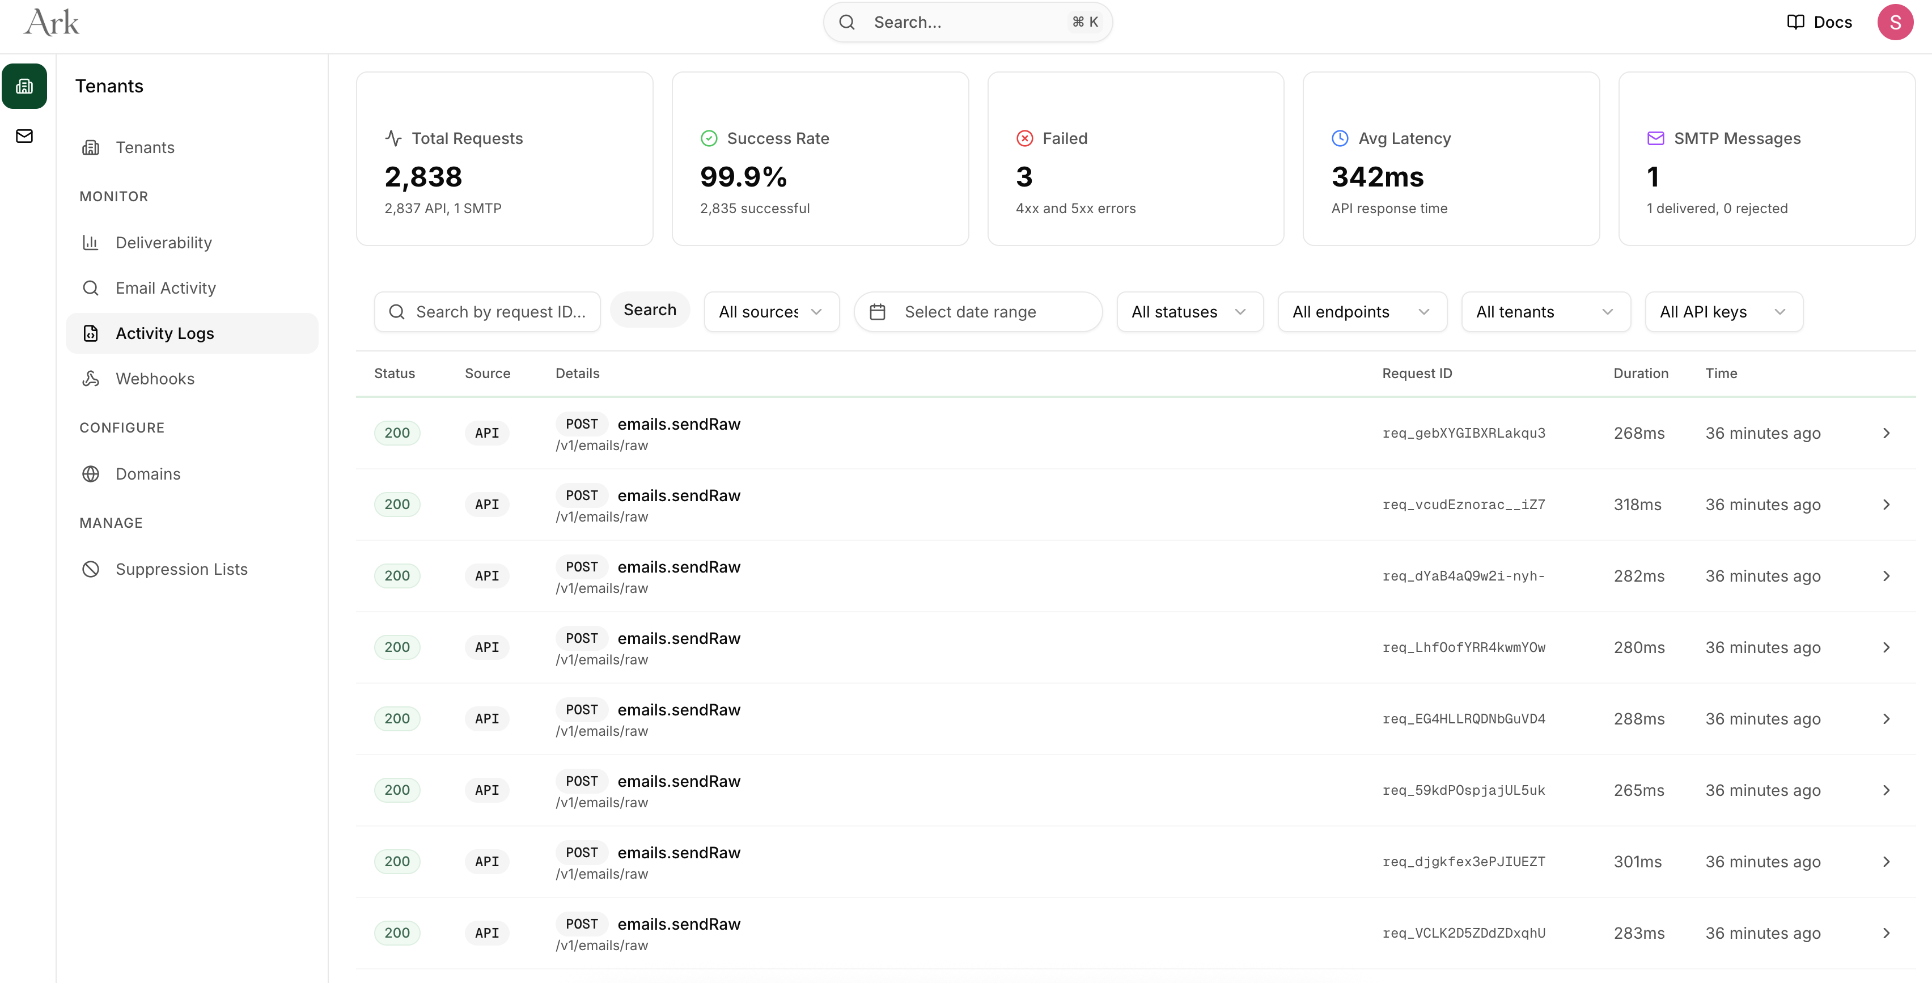
Task: Open the user avatar 'S' menu
Action: (x=1894, y=23)
